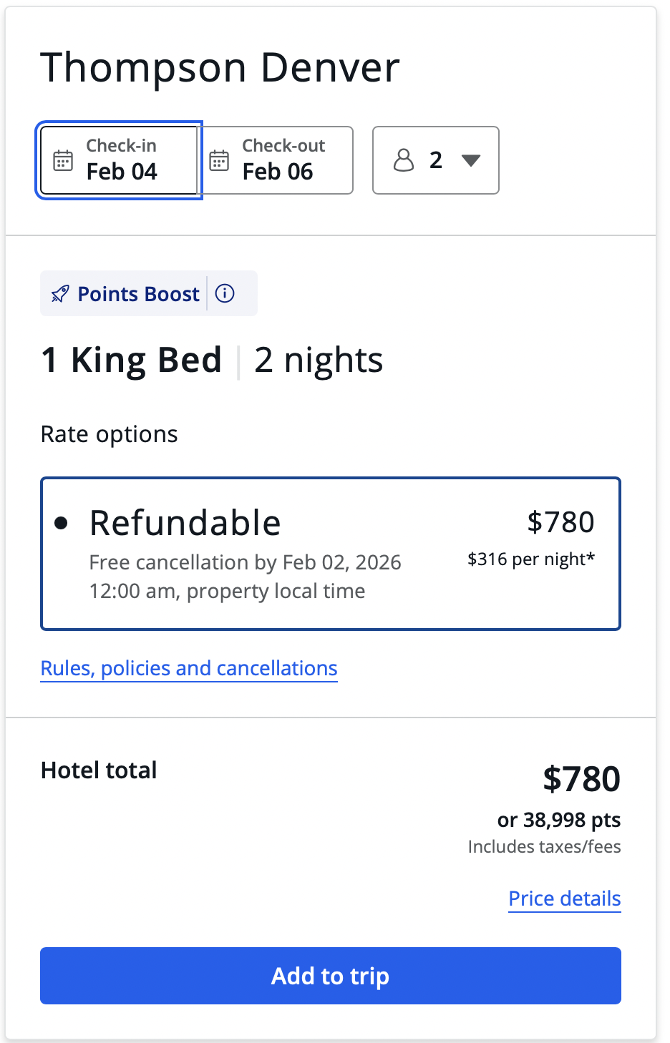The height and width of the screenshot is (1043, 670).
Task: Click the $316 per night text
Action: click(x=530, y=559)
